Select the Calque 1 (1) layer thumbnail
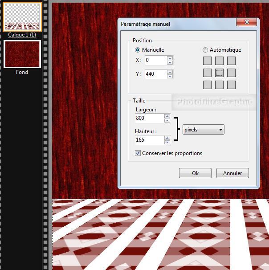269x270 pixels. tap(22, 16)
